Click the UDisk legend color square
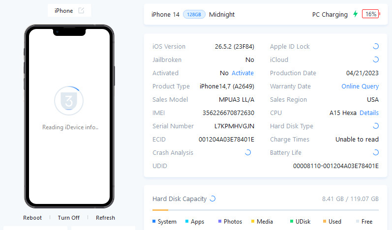Image resolution: width=392 pixels, height=230 pixels. click(x=292, y=221)
